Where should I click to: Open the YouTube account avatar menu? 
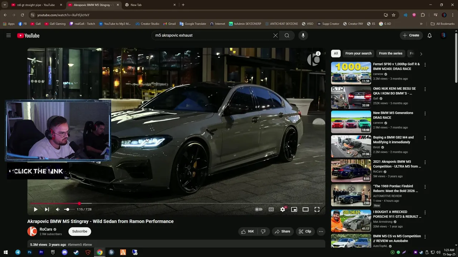pos(443,35)
